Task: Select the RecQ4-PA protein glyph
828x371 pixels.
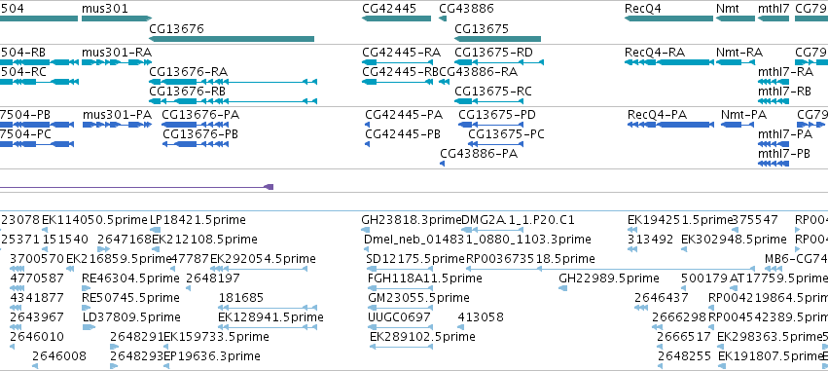Action: [670, 125]
